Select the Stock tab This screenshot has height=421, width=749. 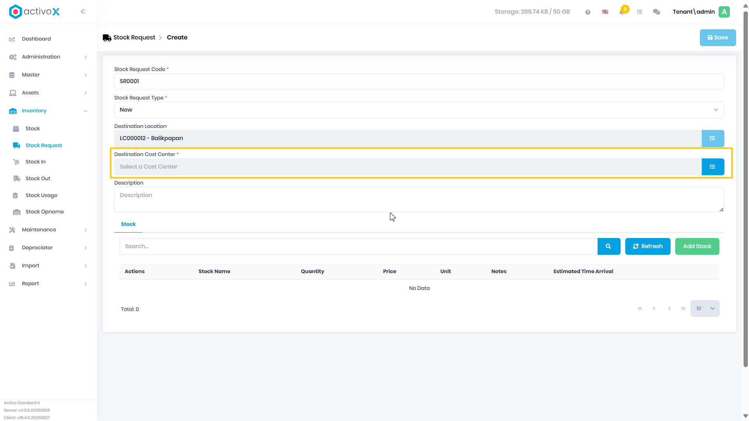tap(128, 224)
